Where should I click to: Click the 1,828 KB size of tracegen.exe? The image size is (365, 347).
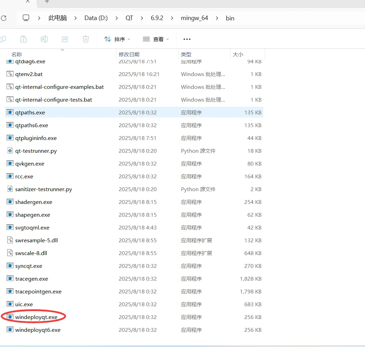251,279
